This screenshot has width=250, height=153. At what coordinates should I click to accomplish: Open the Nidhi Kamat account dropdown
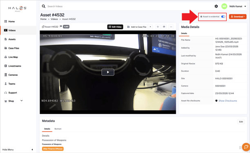coord(238,7)
